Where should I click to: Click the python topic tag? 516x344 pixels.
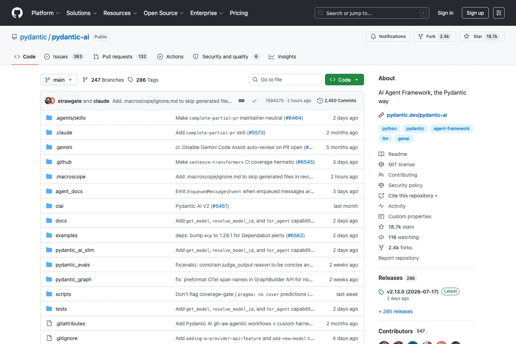pos(389,129)
